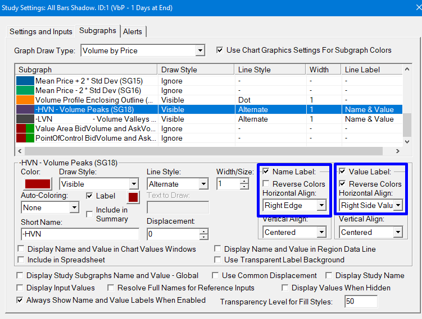
Task: Click the small red label color swatch
Action: [133, 197]
